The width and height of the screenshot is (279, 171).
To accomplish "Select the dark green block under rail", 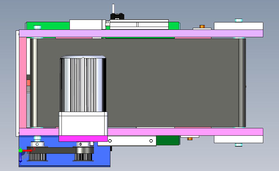I will pos(168,141).
